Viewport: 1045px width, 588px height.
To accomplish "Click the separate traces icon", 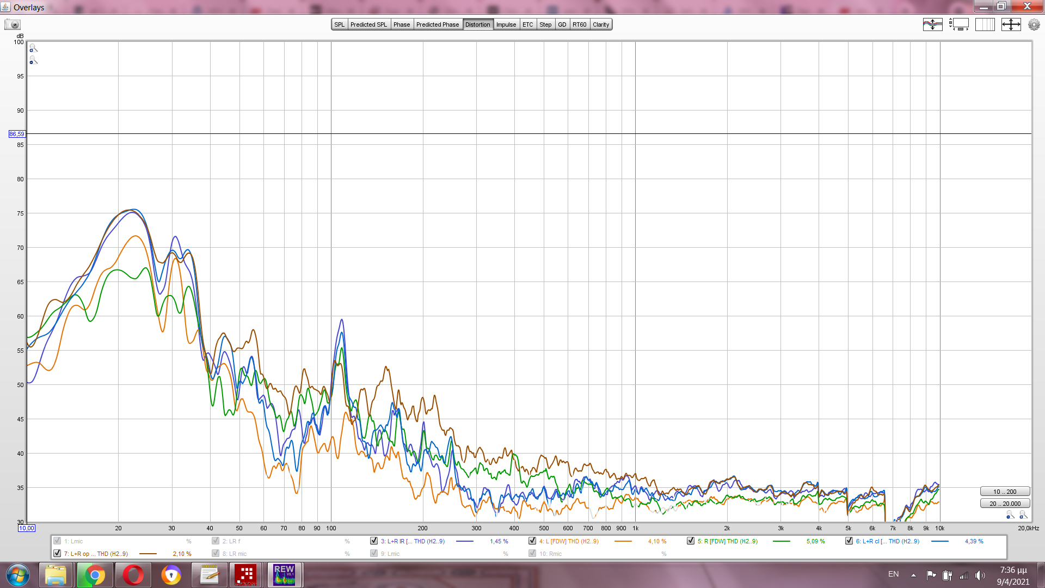I will (x=932, y=24).
